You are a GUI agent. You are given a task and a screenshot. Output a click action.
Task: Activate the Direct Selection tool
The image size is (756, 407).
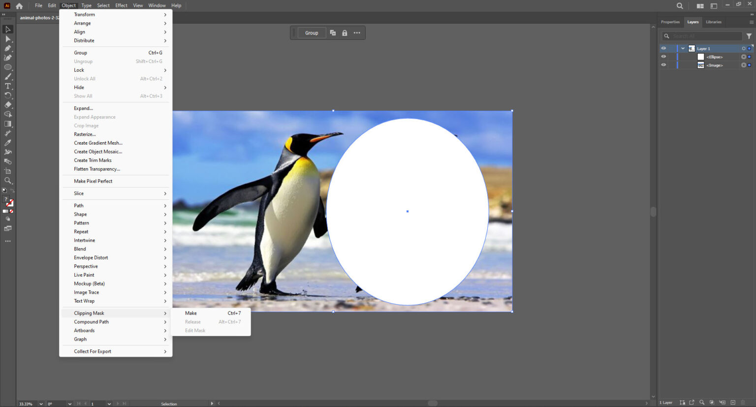tap(8, 39)
